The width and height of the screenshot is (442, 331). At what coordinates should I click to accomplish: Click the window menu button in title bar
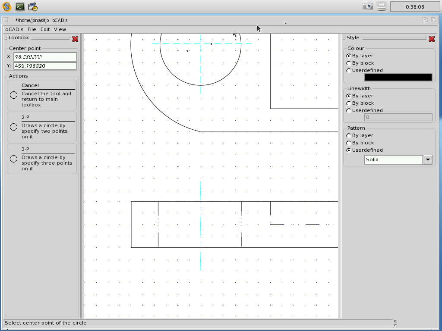[5, 20]
